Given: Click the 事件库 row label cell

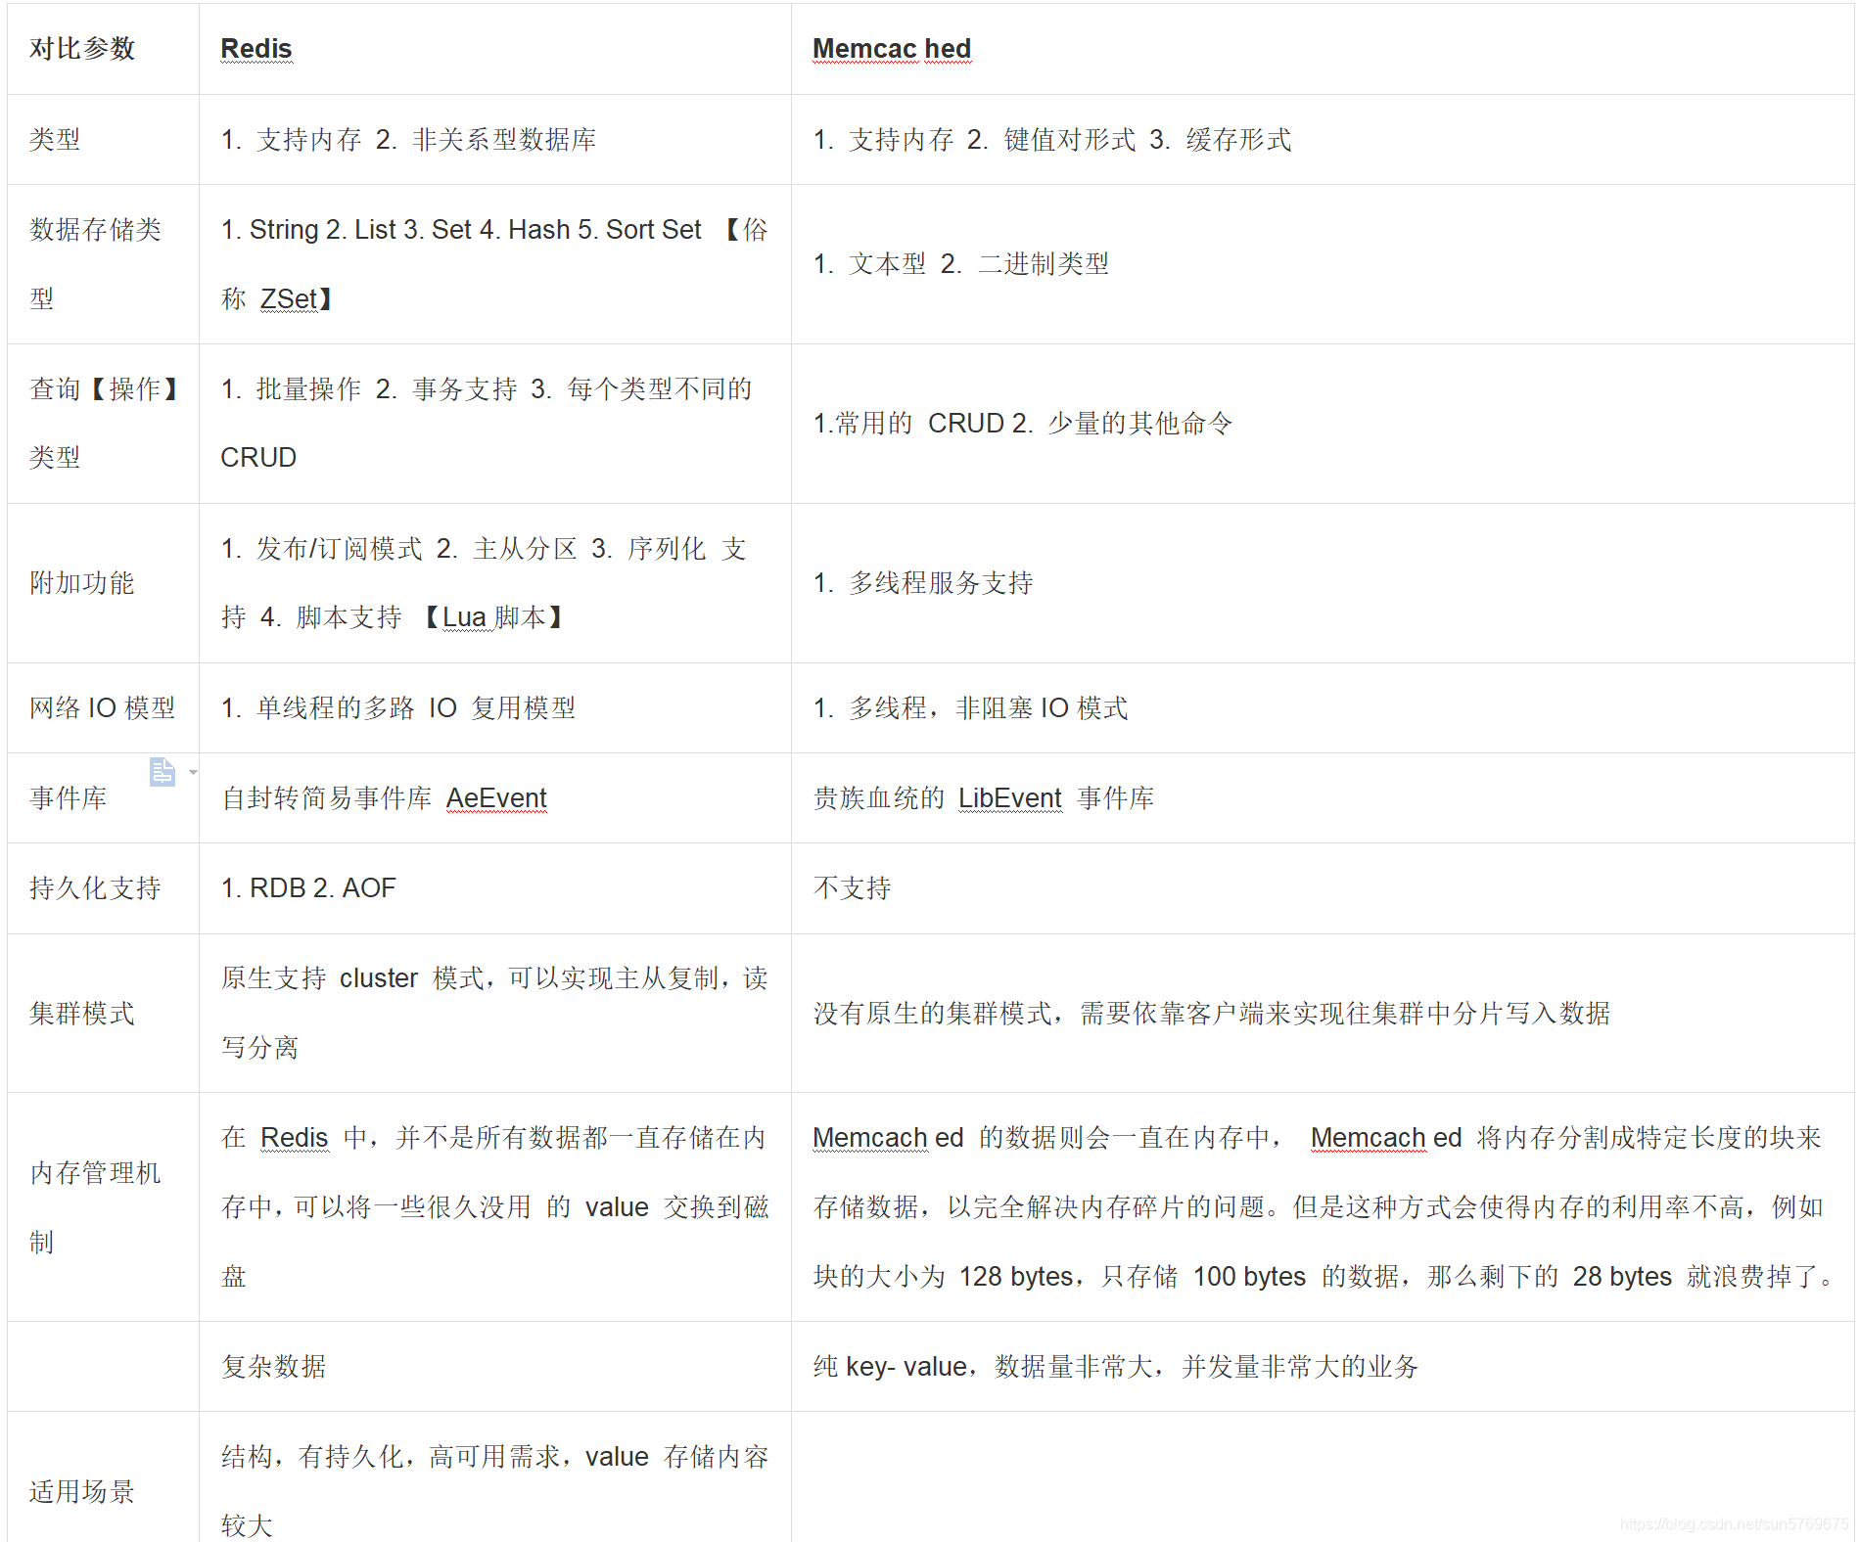Looking at the screenshot, I should [x=69, y=797].
